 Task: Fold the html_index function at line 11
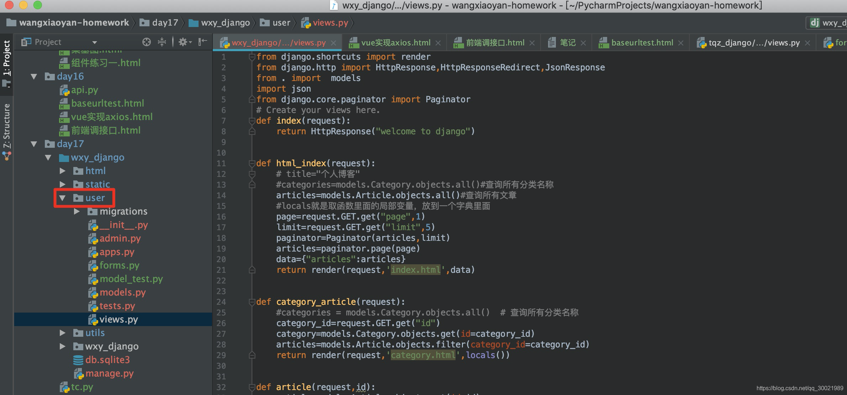(252, 163)
